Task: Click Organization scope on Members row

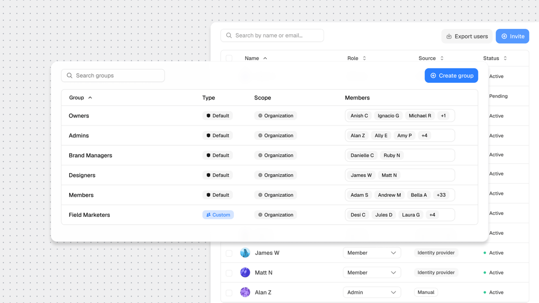Action: click(x=276, y=195)
